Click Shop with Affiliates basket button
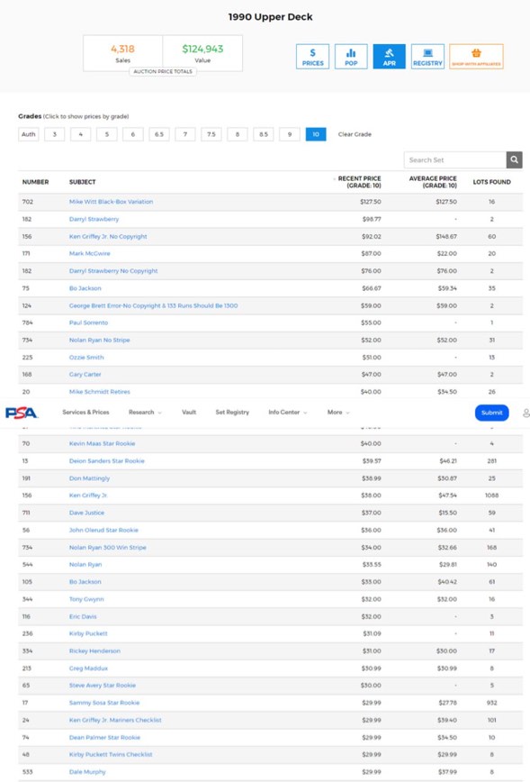 tap(476, 57)
